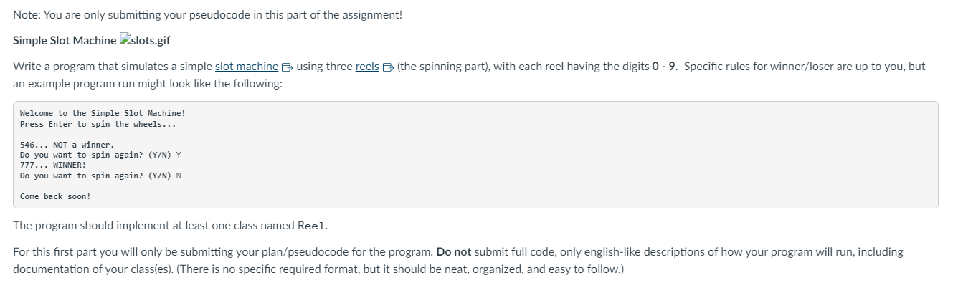
Task: Click the Note about submitting pseudocode
Action: (x=208, y=14)
